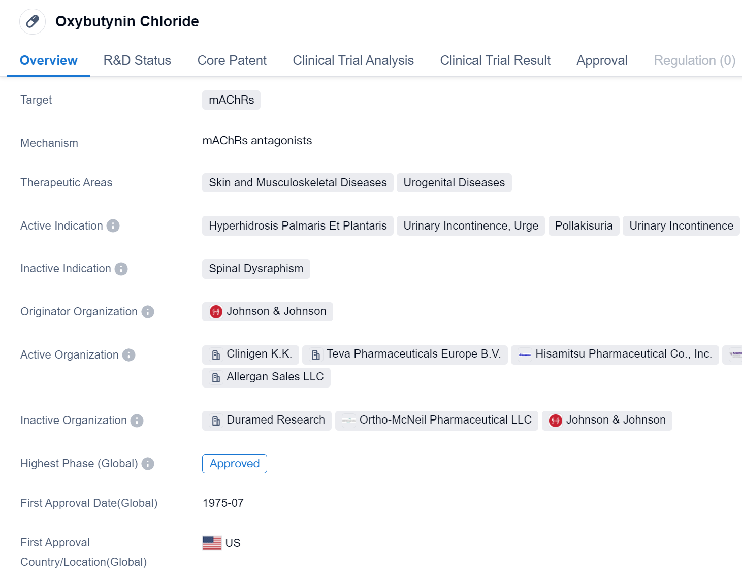Open the Core Patent tab

(x=232, y=60)
